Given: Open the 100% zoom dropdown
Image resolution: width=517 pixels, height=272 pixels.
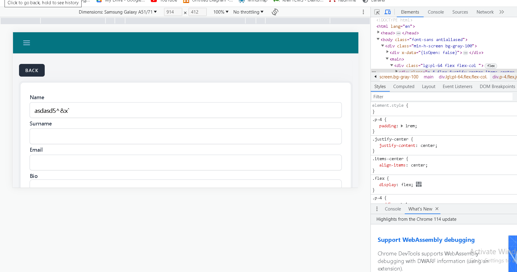Looking at the screenshot, I should click(221, 12).
